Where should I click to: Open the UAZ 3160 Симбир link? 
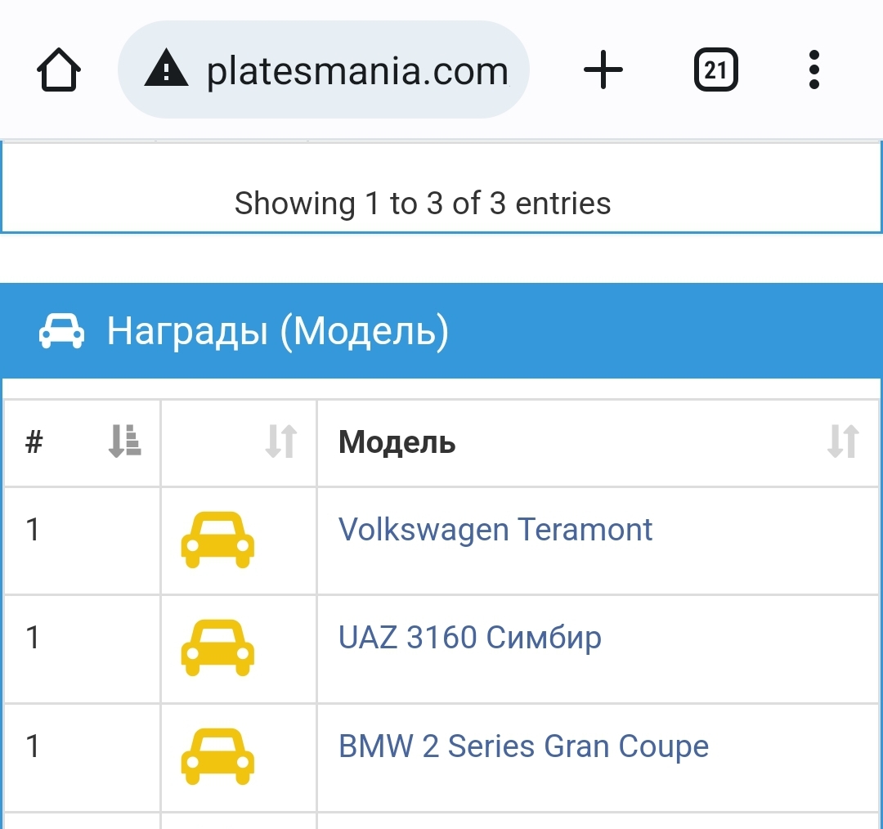tap(469, 638)
